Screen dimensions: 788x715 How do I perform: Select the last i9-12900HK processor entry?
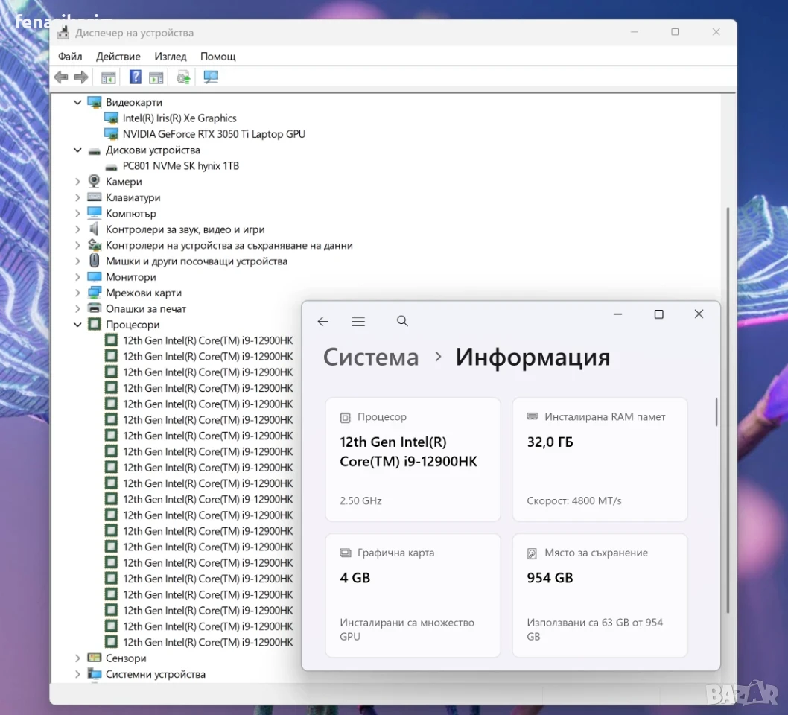(x=208, y=642)
